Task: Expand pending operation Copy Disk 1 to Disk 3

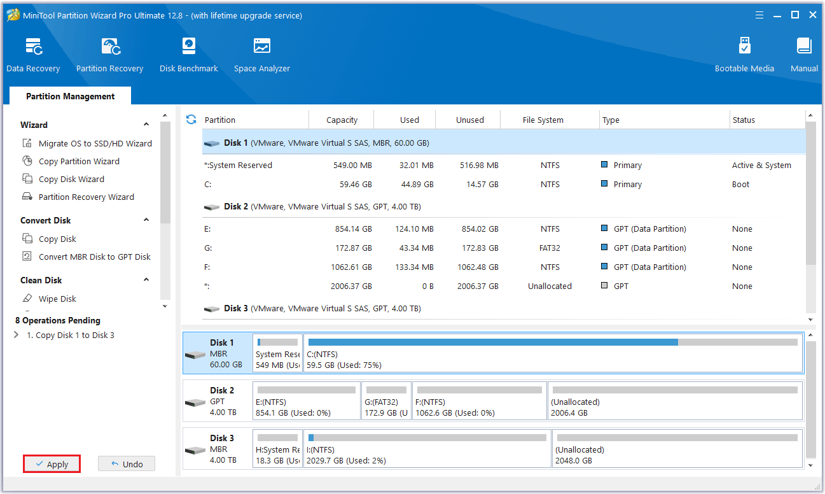Action: (16, 335)
